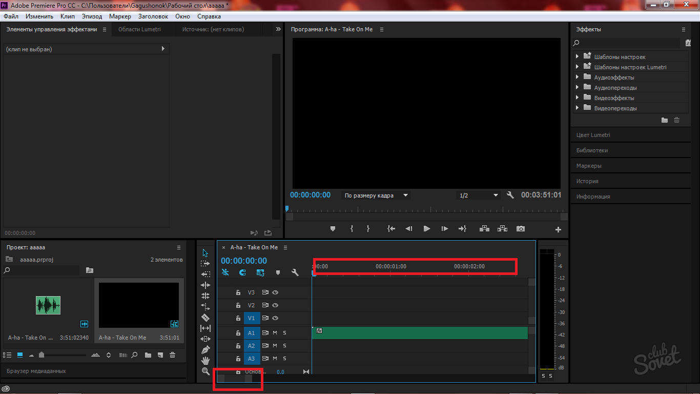Toggle Linked Selection in timeline

260,272
